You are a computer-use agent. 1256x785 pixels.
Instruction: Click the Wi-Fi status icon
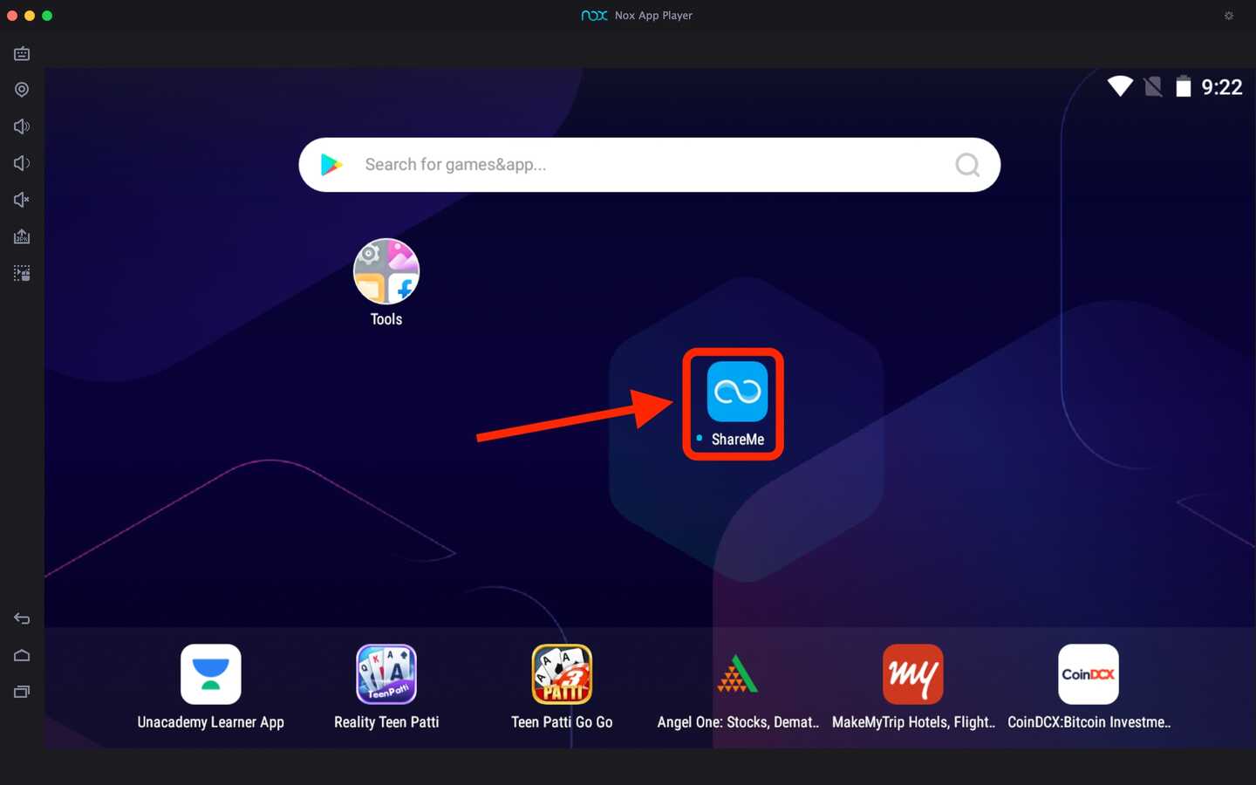coord(1120,86)
